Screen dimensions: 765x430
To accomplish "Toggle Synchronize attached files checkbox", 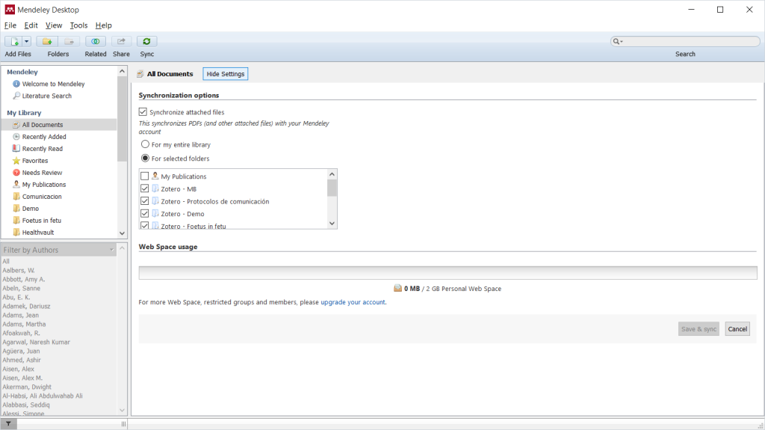I will pos(143,112).
